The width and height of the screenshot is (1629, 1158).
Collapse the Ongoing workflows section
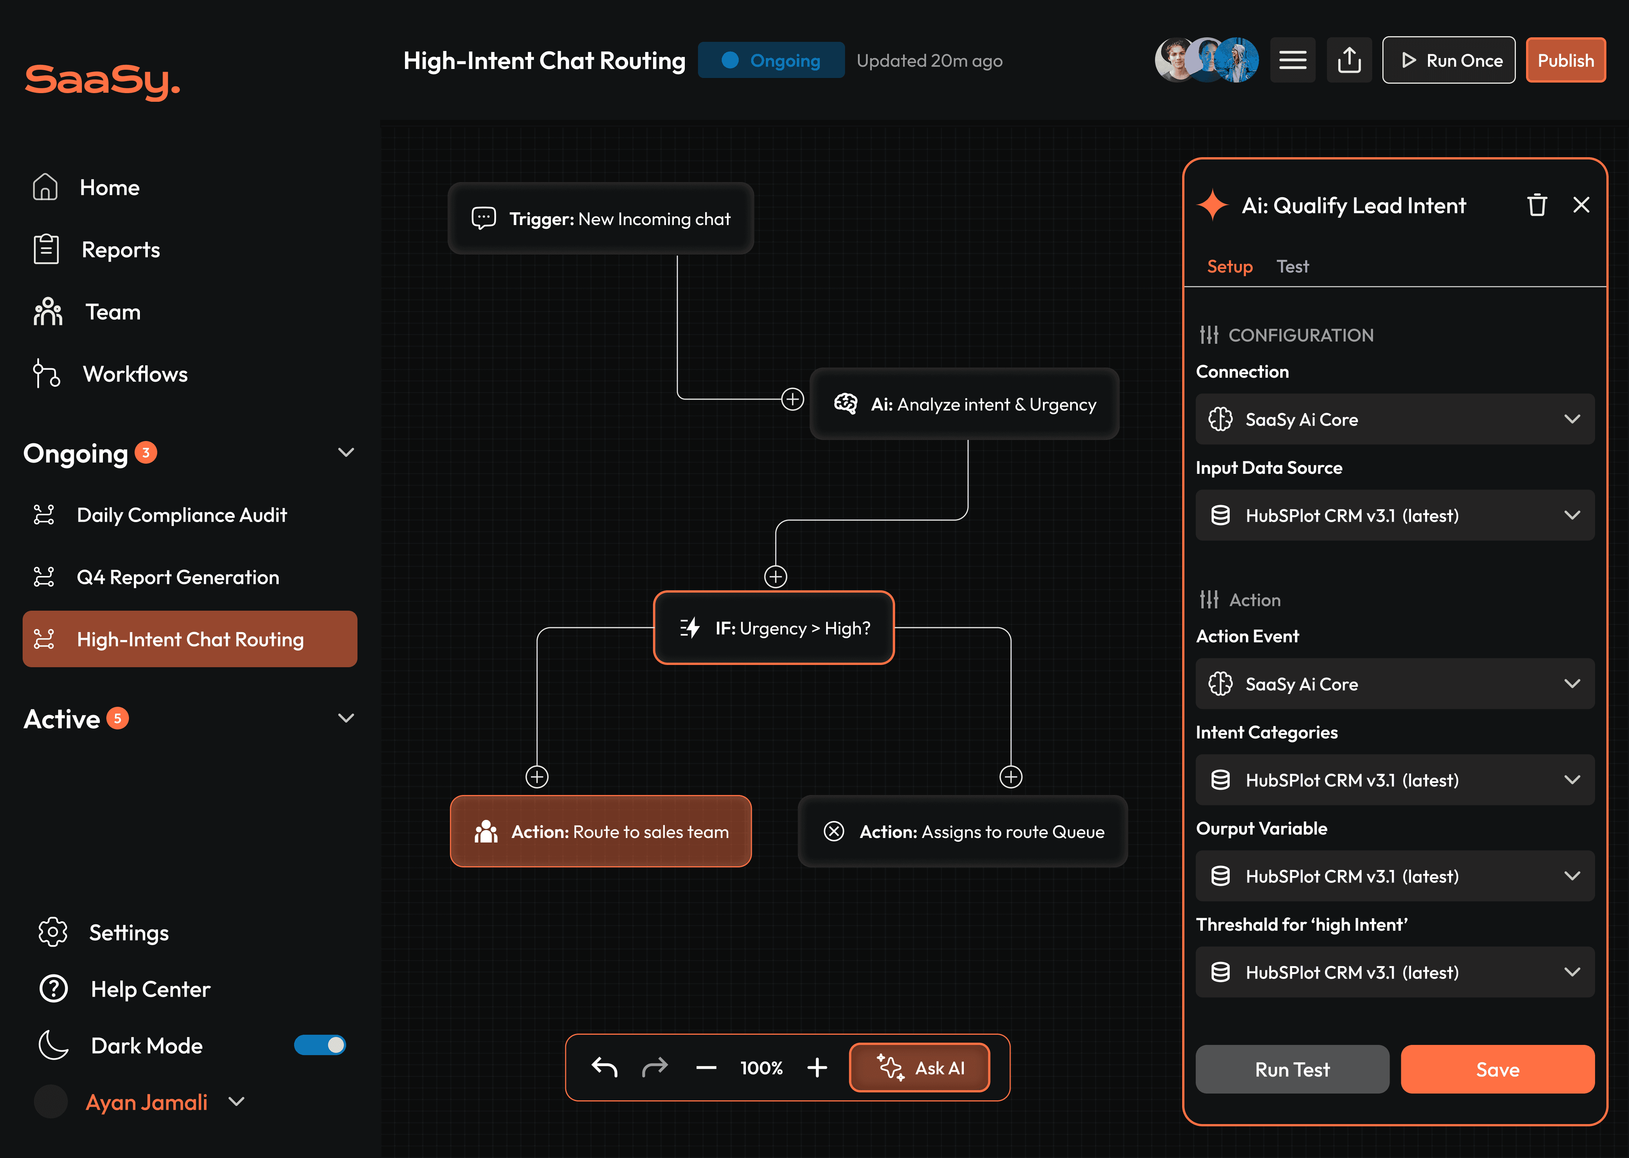(x=346, y=453)
